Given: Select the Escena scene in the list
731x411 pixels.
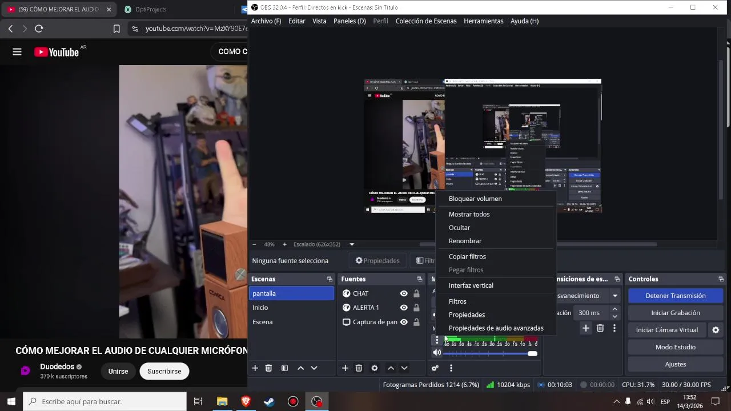Looking at the screenshot, I should point(291,322).
